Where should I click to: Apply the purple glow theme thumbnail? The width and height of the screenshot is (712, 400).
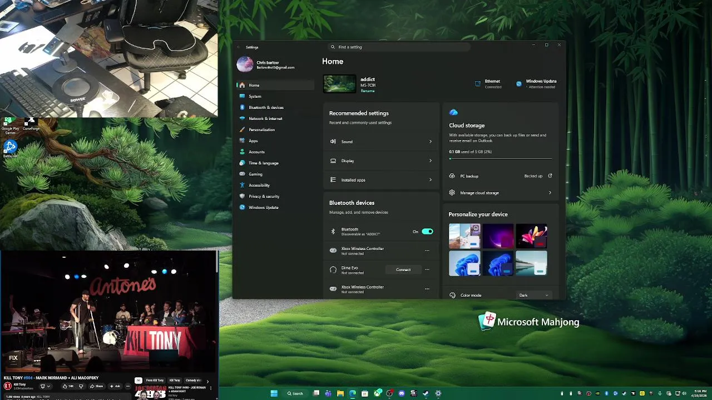pos(498,236)
